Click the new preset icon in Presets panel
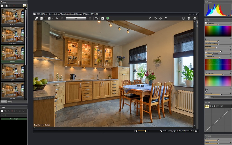The height and width of the screenshot is (145, 232). (x=2, y=6)
